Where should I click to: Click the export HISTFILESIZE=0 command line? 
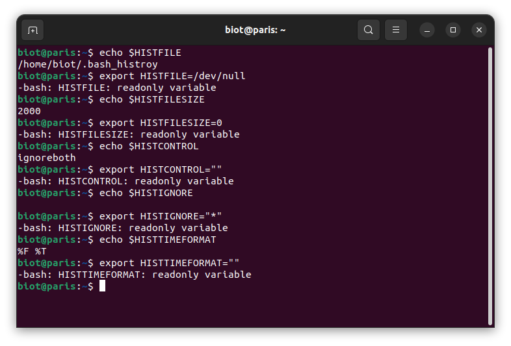pos(161,123)
